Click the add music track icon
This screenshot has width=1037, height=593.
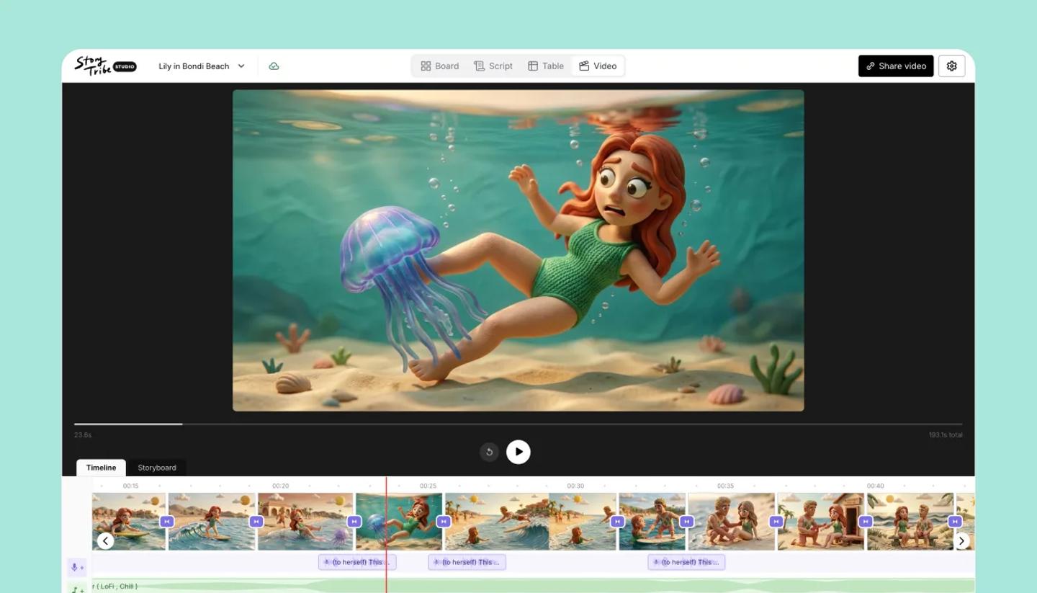click(x=76, y=589)
